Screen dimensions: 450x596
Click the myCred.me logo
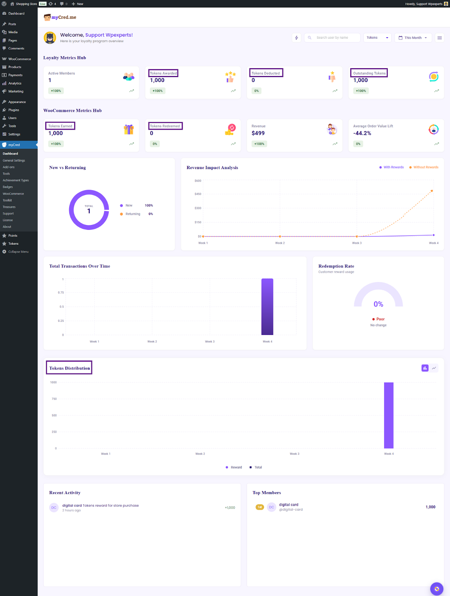[x=60, y=18]
